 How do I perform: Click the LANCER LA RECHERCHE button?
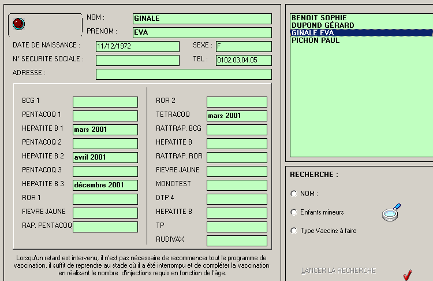(x=338, y=271)
